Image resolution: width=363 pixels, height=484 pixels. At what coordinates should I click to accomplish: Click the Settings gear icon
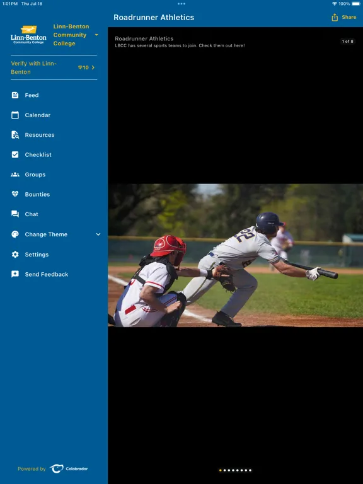[x=15, y=255]
